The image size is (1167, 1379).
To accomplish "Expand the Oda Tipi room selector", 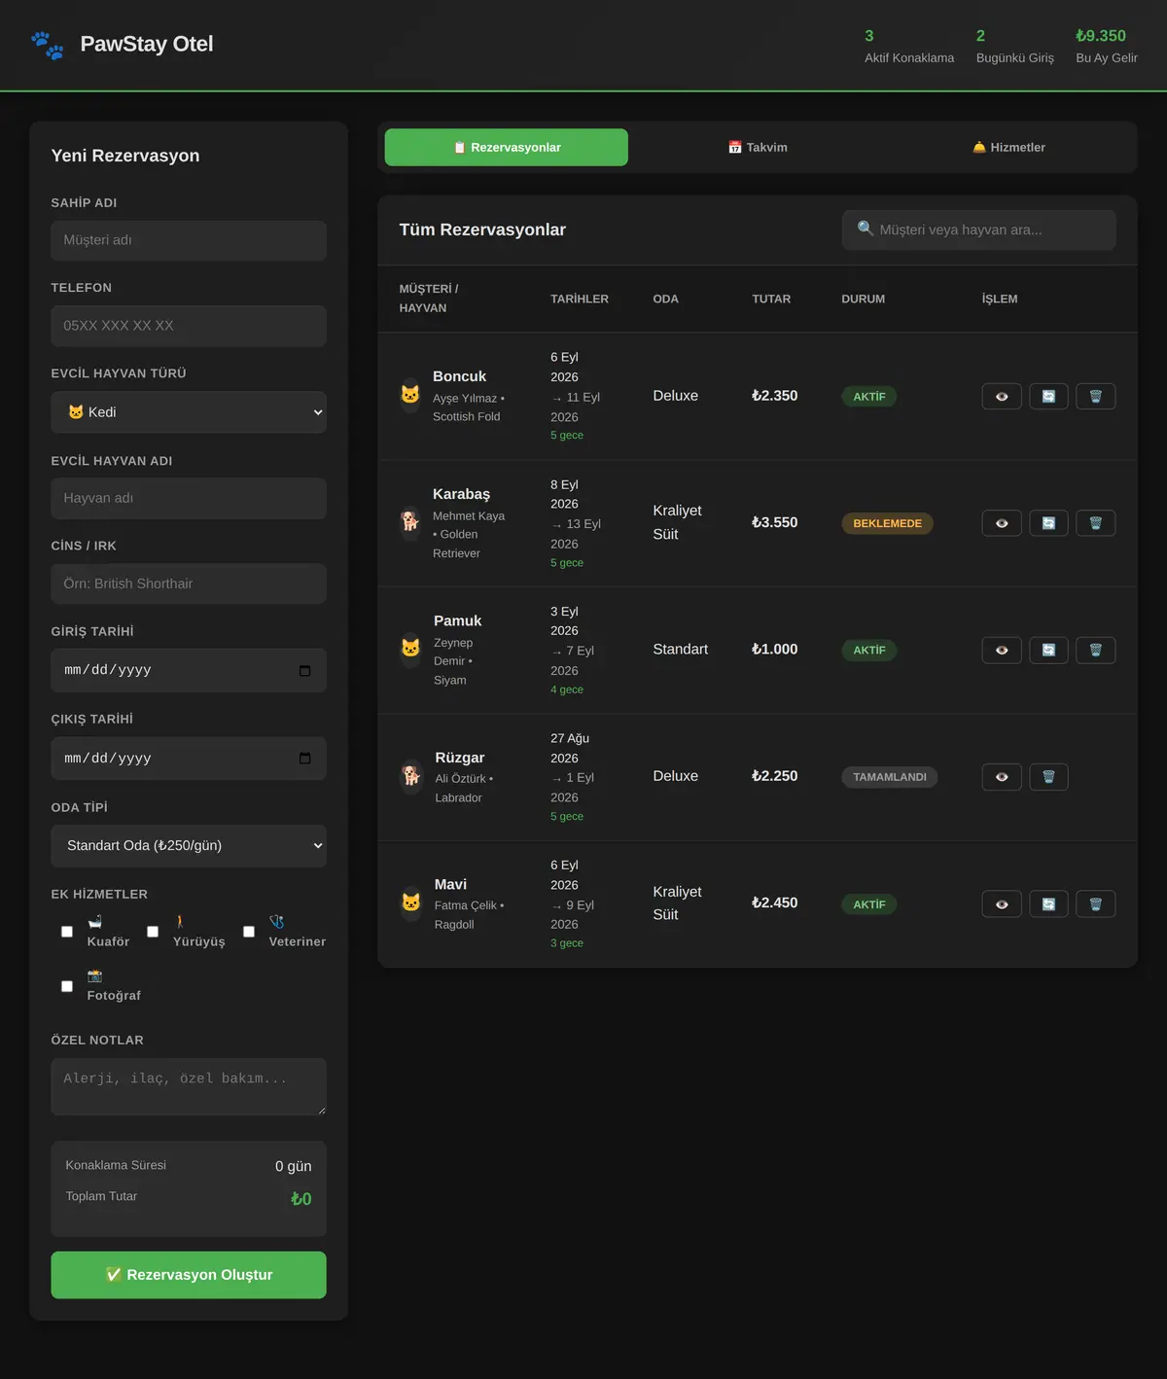I will (x=189, y=846).
